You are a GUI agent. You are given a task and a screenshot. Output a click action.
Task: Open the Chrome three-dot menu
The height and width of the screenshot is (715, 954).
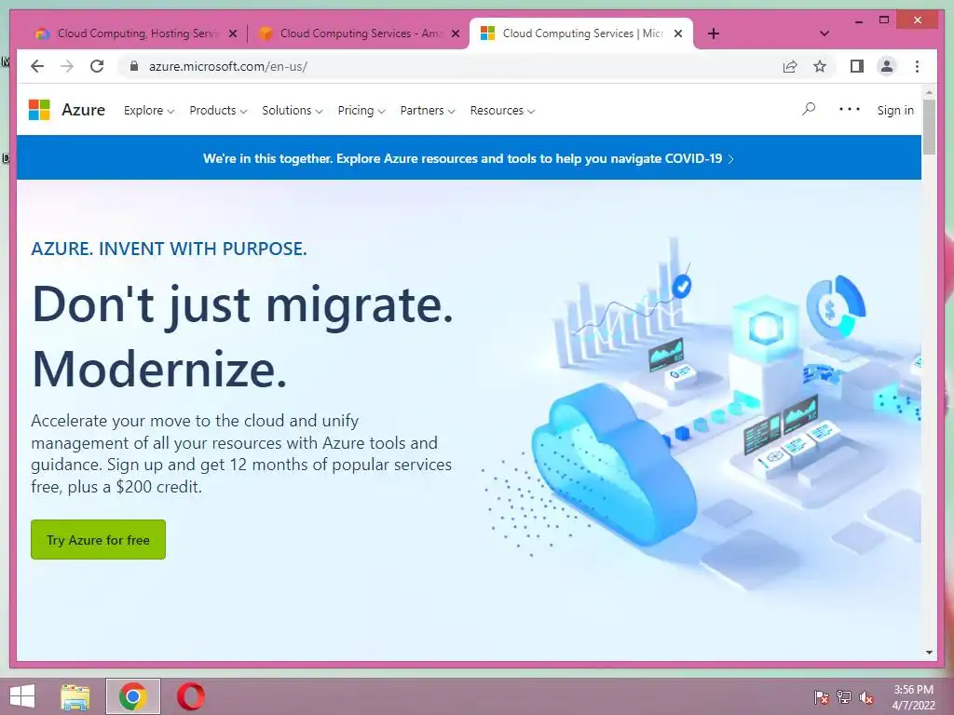click(917, 66)
